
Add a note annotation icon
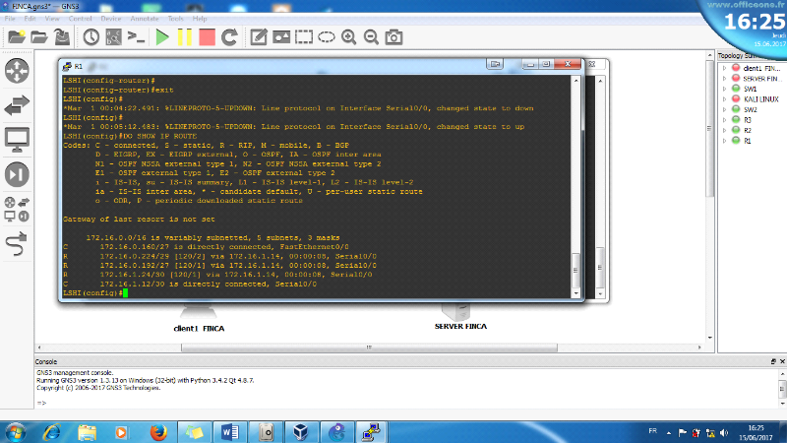point(259,37)
